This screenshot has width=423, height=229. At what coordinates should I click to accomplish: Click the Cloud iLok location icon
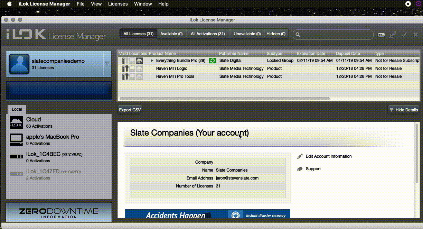16,123
